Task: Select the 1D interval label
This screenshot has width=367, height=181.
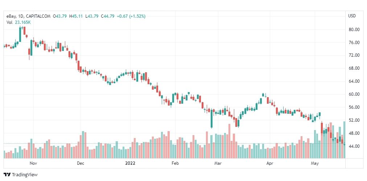Action: point(19,16)
